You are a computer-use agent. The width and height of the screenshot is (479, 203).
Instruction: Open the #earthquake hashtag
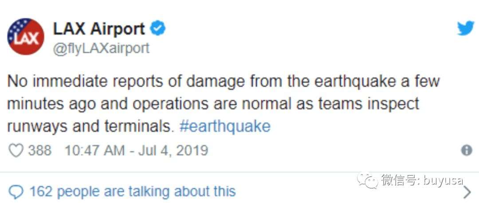(x=225, y=126)
